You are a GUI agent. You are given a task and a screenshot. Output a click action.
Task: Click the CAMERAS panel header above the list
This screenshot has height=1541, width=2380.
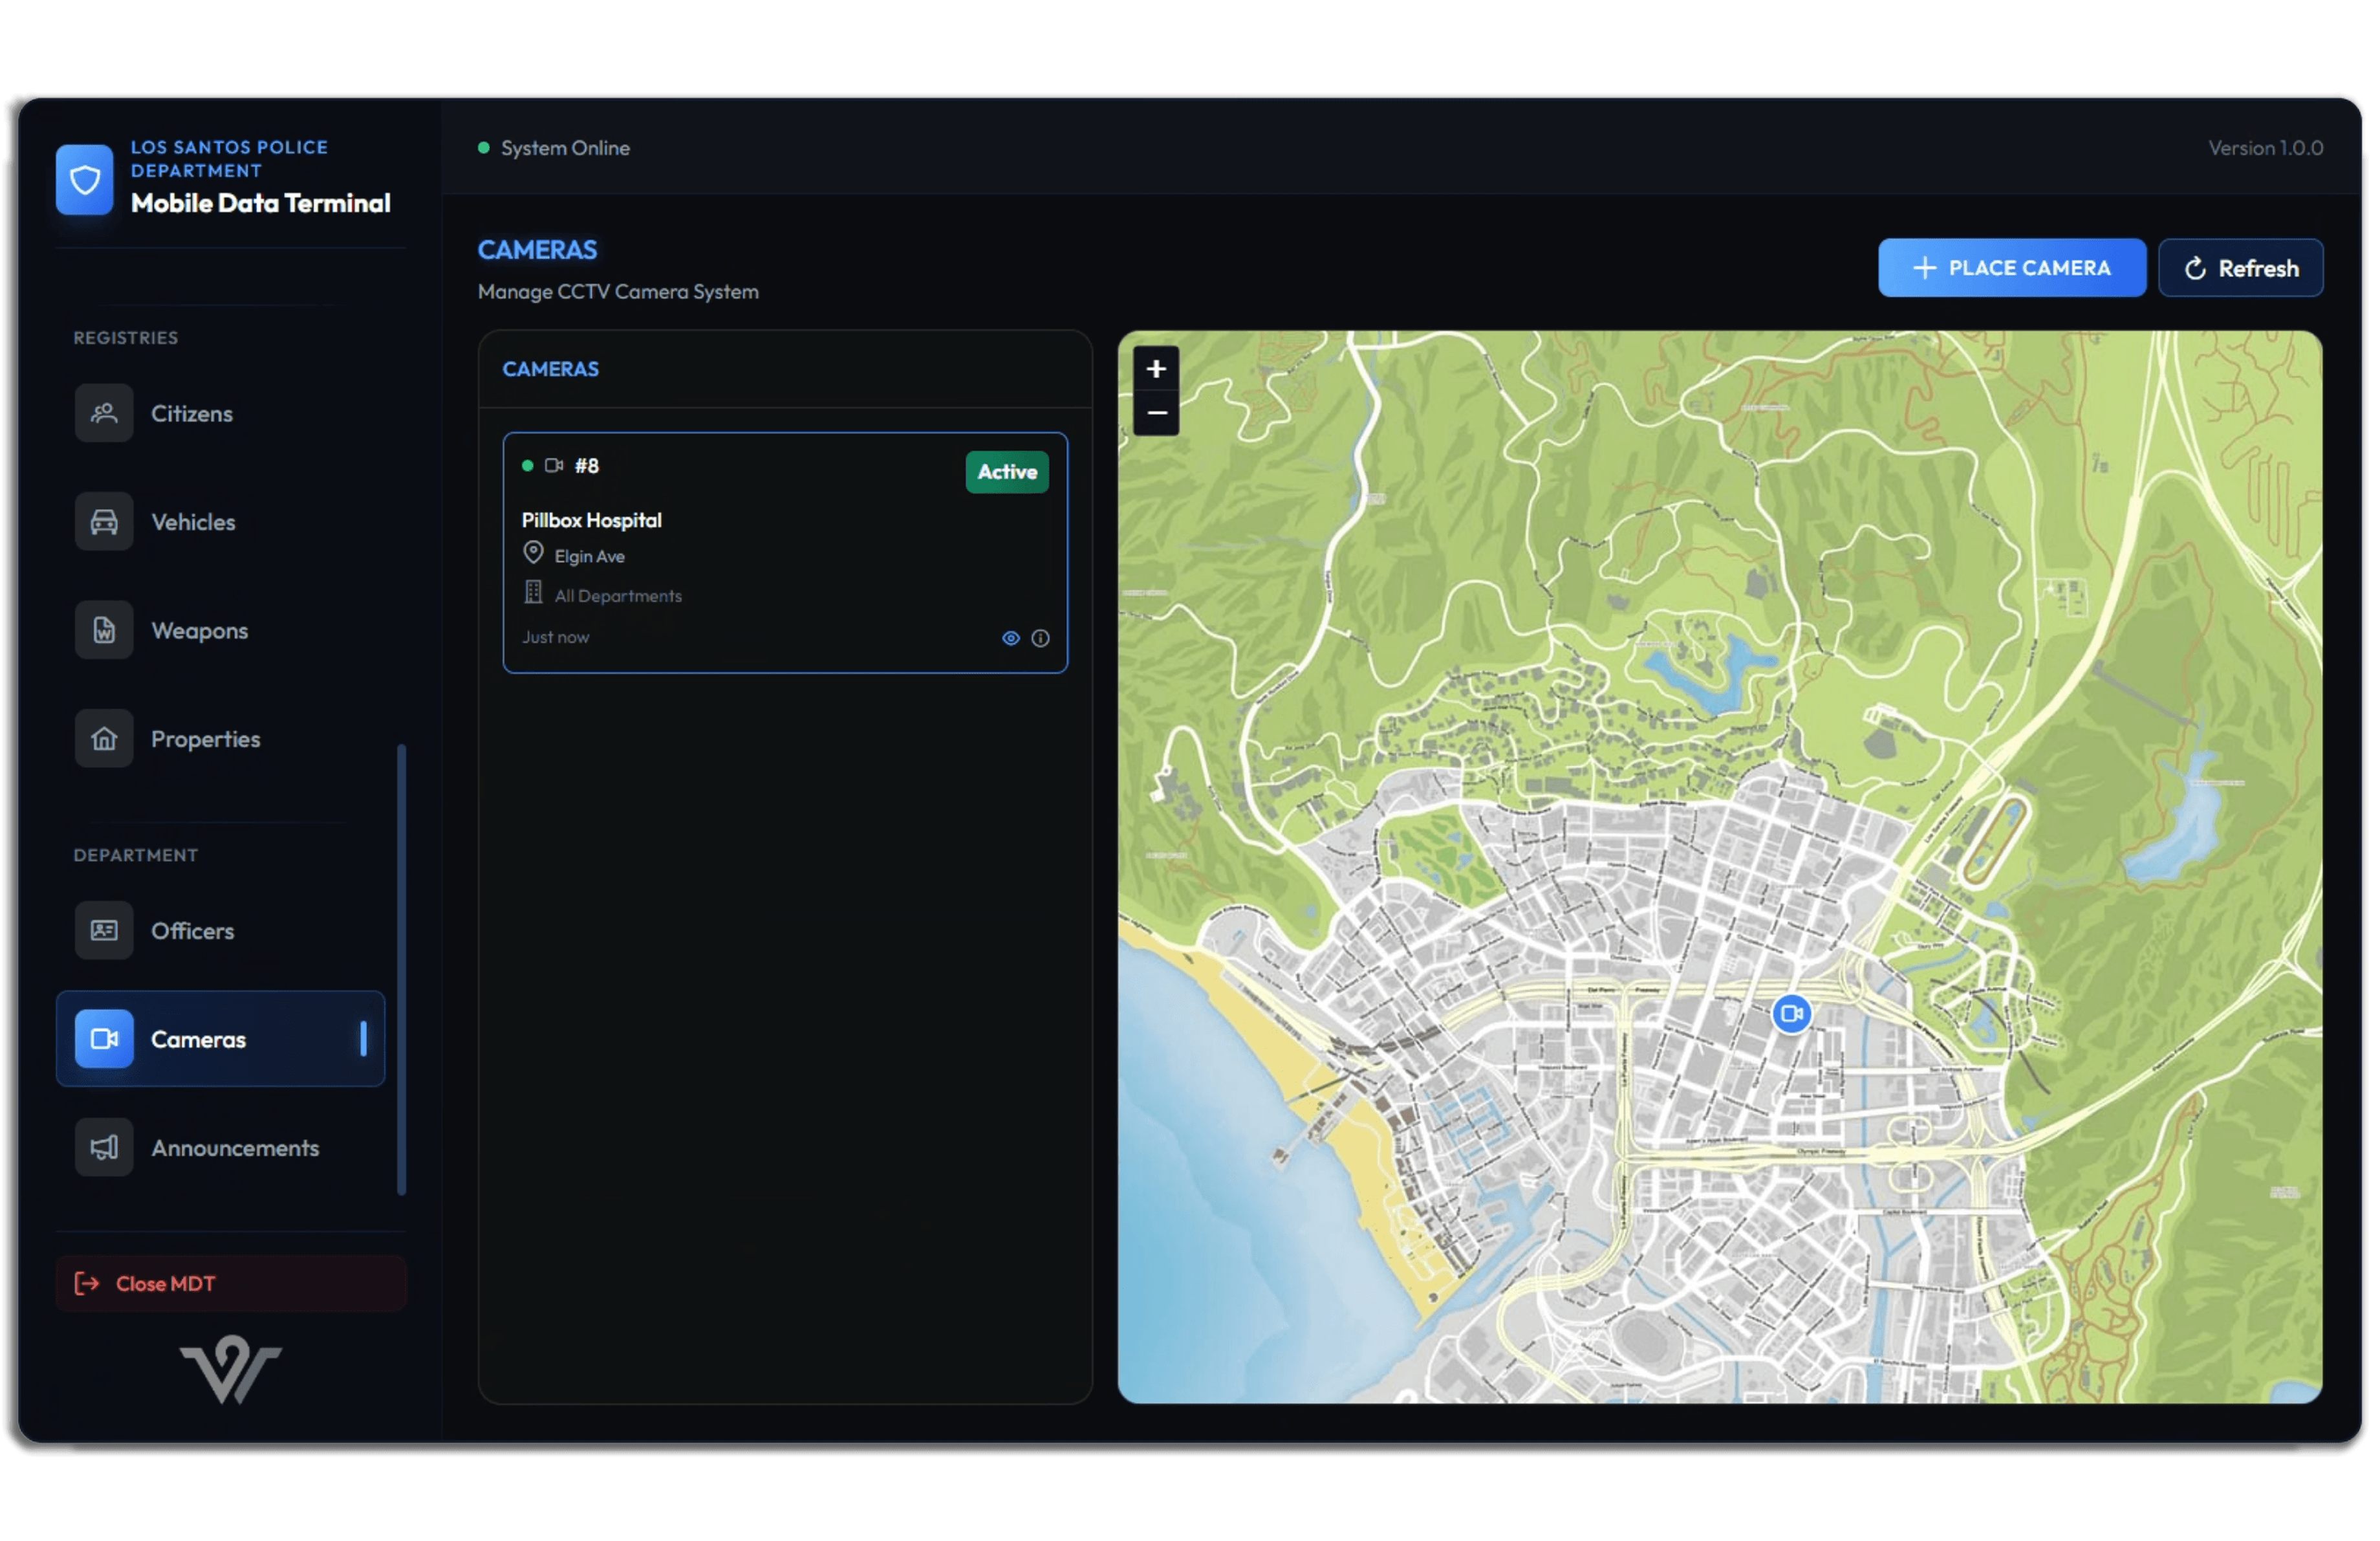(550, 369)
